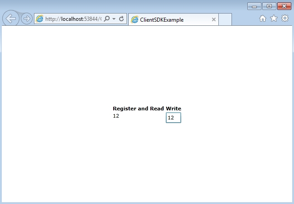Click the Internet Explorer icon in address bar
The height and width of the screenshot is (204, 294).
point(40,19)
